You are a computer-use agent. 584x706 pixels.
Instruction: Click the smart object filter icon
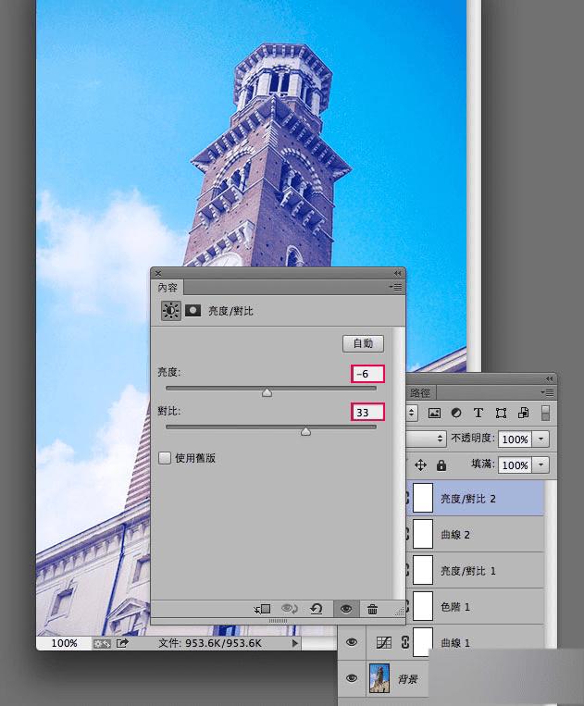click(523, 413)
